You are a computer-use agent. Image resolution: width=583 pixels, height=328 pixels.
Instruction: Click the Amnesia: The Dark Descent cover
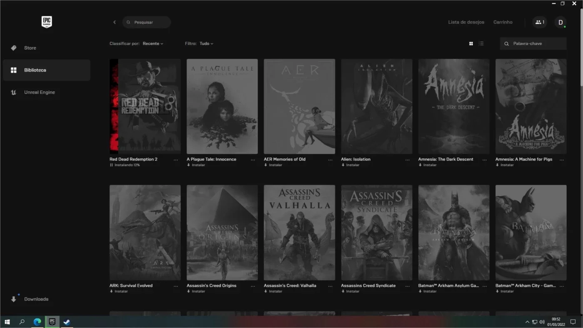(x=454, y=106)
